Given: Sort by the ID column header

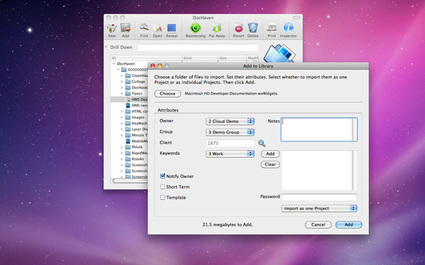Looking at the screenshot, I should (x=147, y=58).
